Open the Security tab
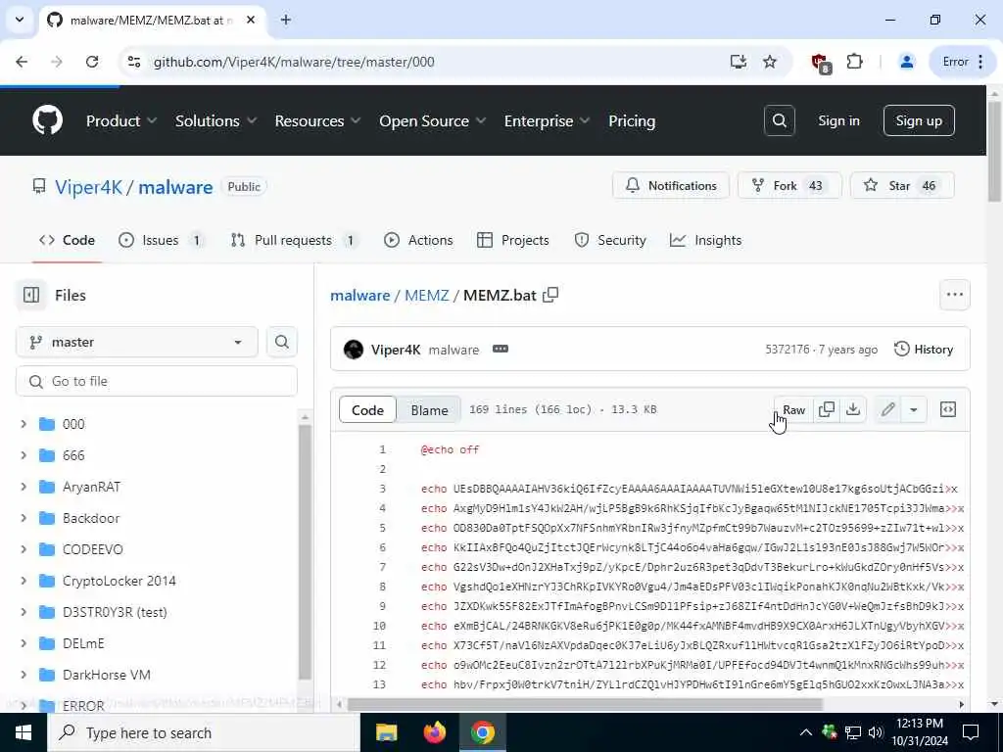This screenshot has height=752, width=1003. pos(610,240)
